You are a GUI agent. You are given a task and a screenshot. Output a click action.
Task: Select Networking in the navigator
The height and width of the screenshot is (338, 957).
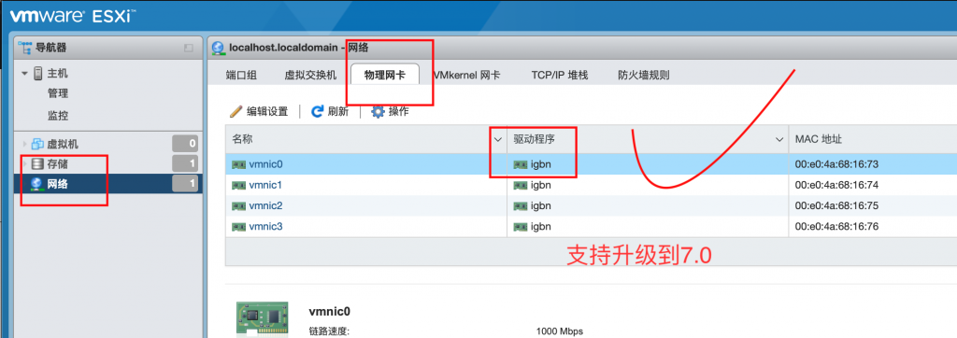[x=57, y=184]
